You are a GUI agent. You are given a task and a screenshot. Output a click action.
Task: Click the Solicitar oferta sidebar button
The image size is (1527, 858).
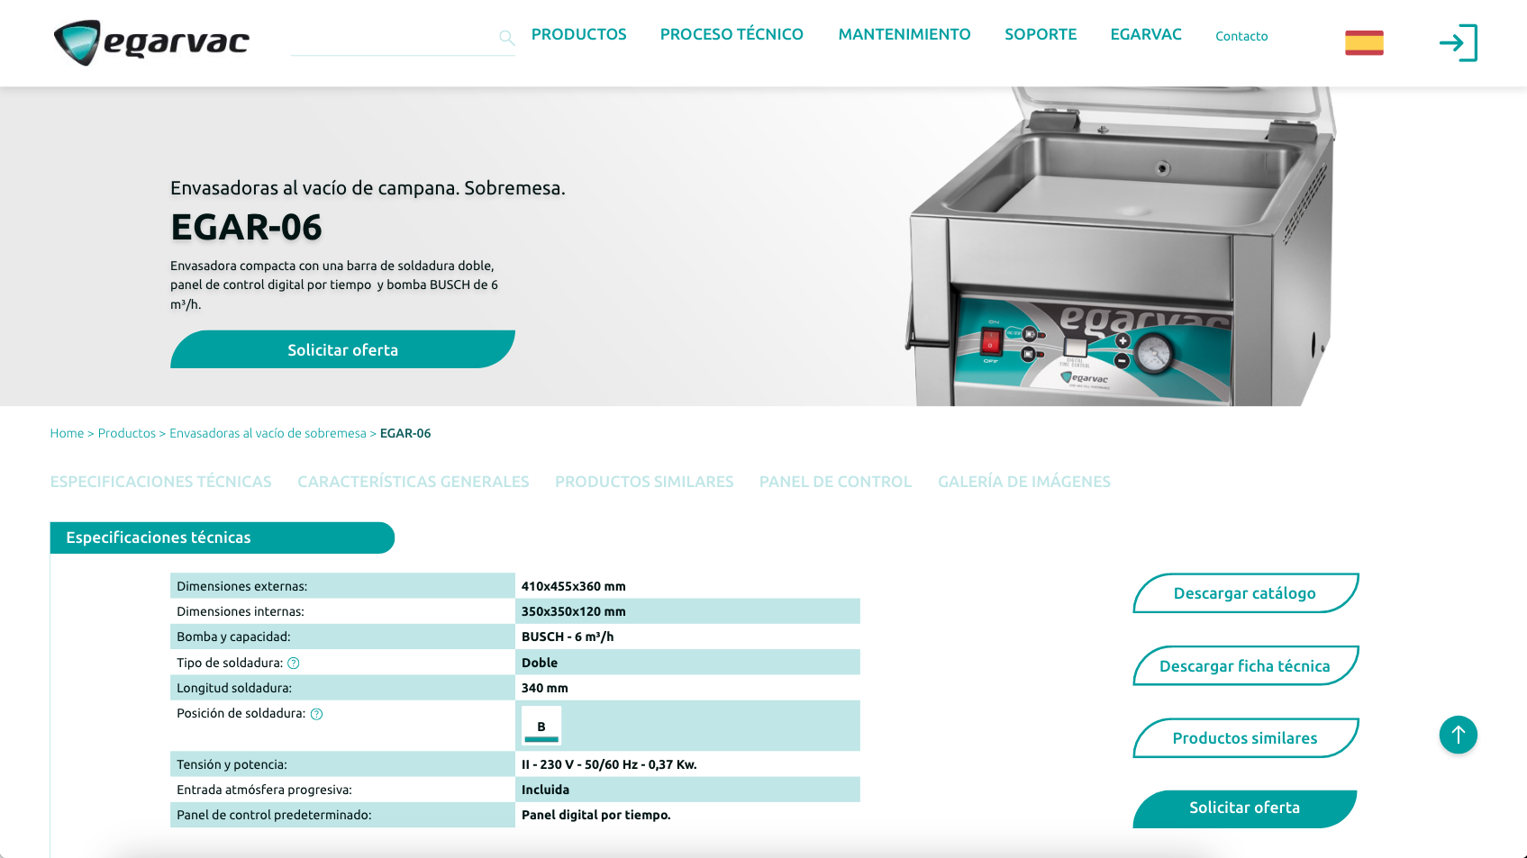[x=1245, y=808]
